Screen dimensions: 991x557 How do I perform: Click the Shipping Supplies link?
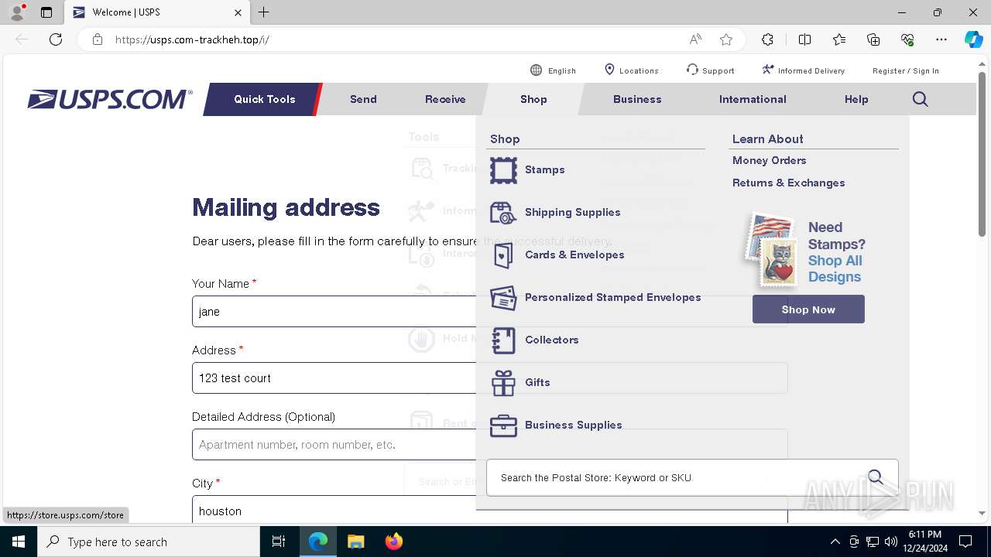[572, 212]
